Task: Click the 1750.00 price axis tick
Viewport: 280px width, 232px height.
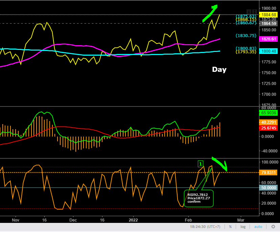Action: pos(269,72)
